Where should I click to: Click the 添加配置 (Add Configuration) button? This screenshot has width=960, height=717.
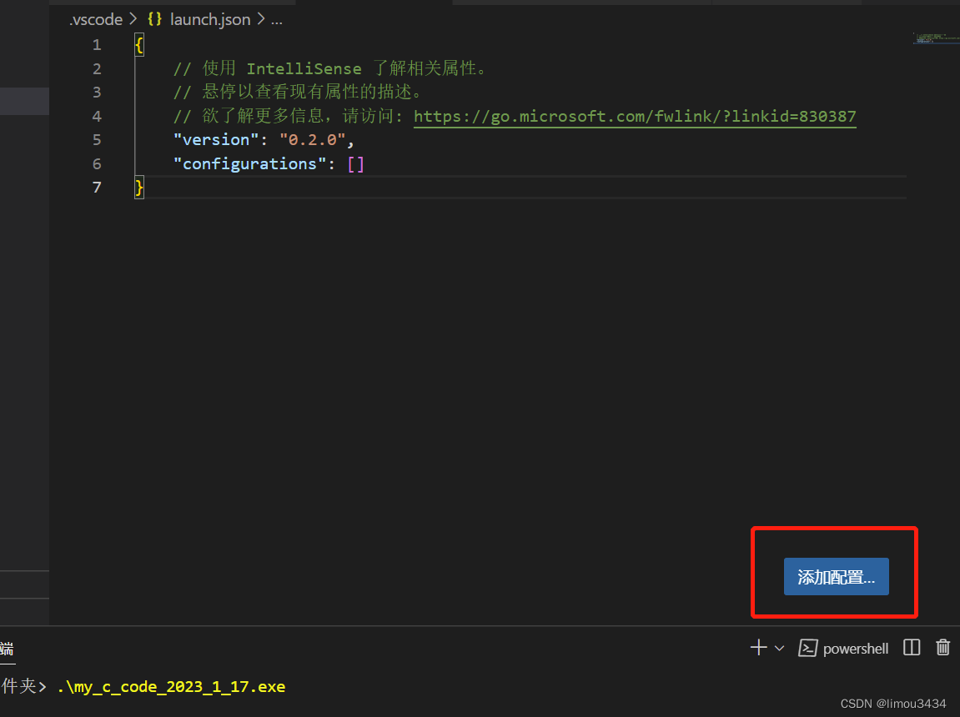pos(835,576)
